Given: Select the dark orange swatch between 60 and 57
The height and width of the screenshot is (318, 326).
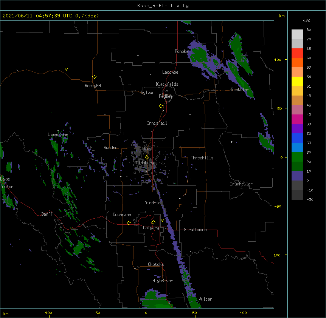Looking at the screenshot, I should pos(297,62).
